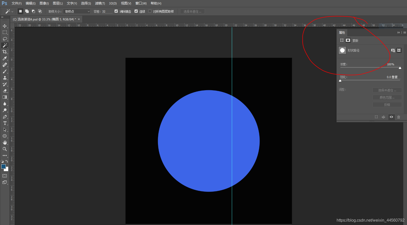Image resolution: width=407 pixels, height=225 pixels.
Task: Select the Dodge tool
Action: tap(5, 110)
